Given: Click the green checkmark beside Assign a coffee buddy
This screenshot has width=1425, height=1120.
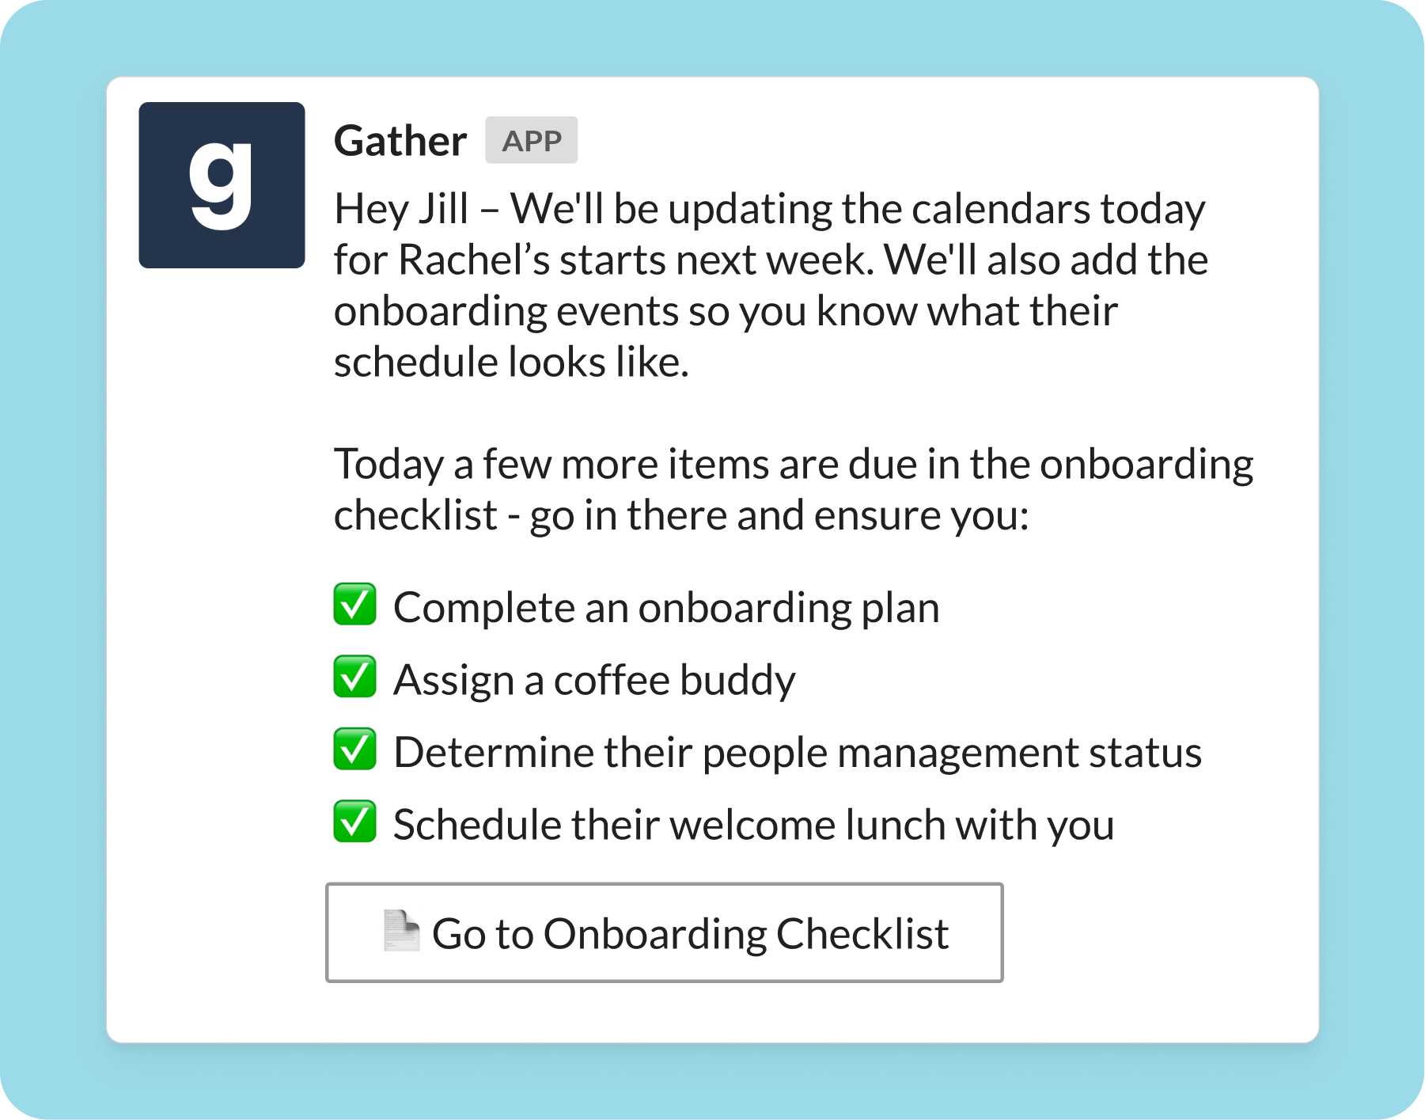Looking at the screenshot, I should click(x=354, y=678).
